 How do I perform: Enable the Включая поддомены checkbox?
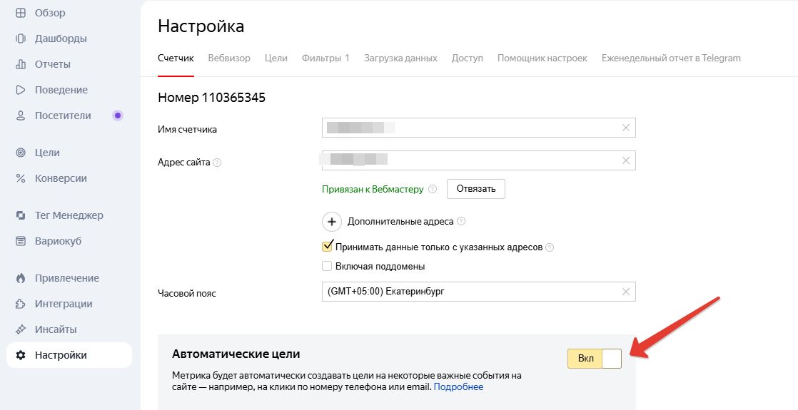pyautogui.click(x=327, y=266)
